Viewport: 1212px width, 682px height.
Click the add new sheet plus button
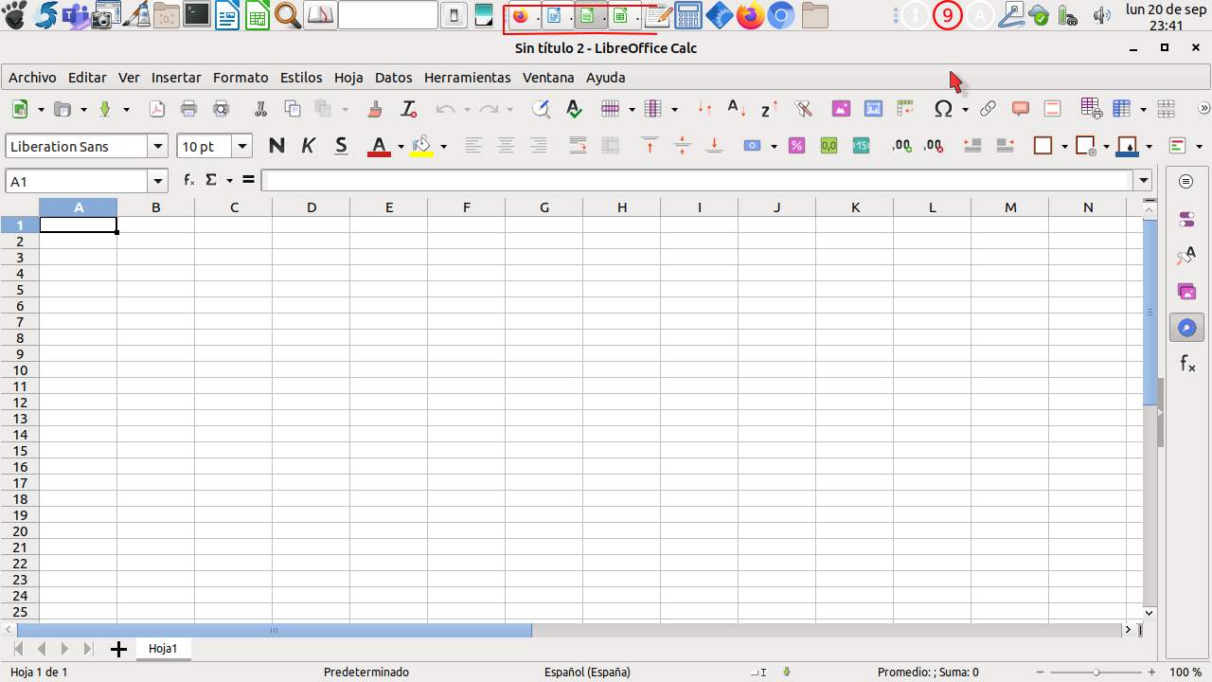click(x=118, y=649)
